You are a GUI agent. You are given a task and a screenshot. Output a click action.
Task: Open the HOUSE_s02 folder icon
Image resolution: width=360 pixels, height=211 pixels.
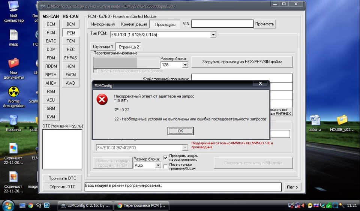coord(342,123)
